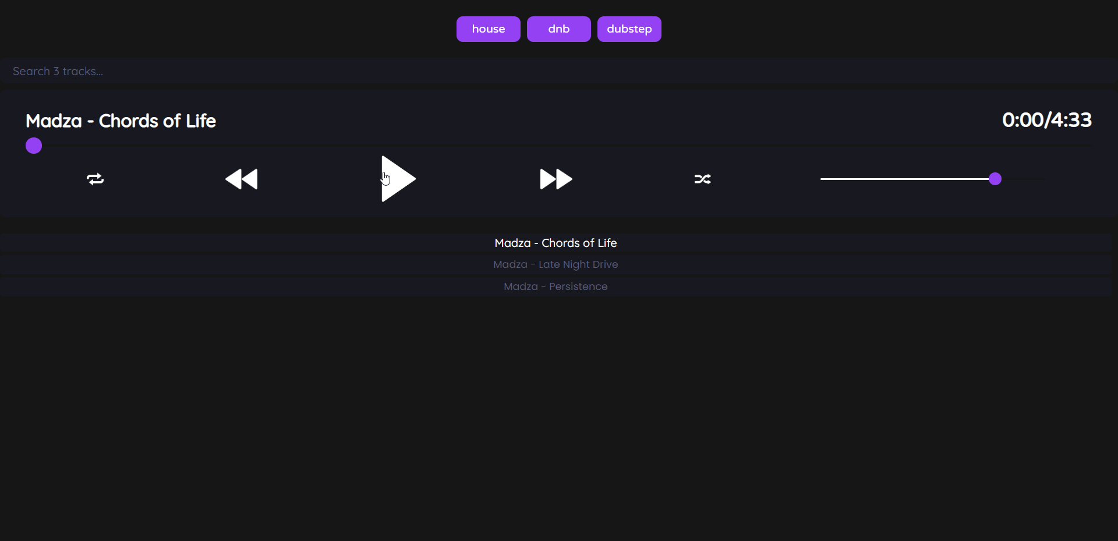Toggle the shuffle icon

tap(702, 179)
